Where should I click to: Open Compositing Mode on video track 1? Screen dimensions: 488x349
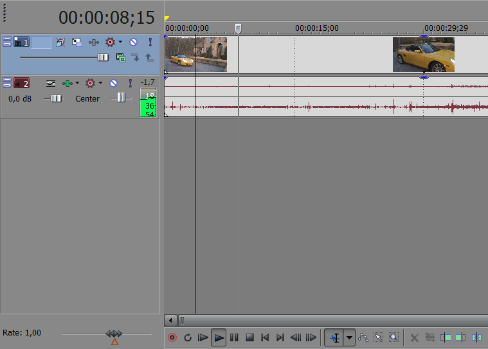pyautogui.click(x=121, y=58)
